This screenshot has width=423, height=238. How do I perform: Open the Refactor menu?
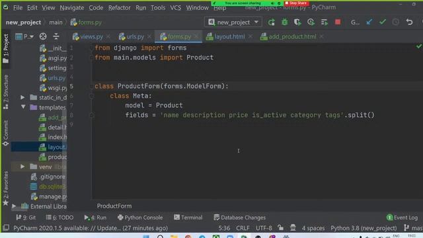tap(119, 8)
